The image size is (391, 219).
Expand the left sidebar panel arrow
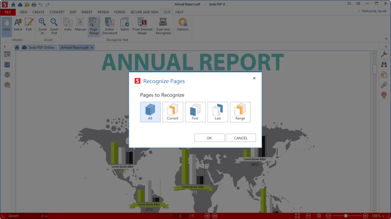point(4,47)
